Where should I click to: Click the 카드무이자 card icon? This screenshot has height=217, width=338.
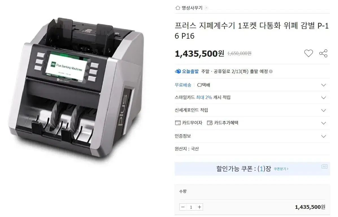tap(178, 123)
